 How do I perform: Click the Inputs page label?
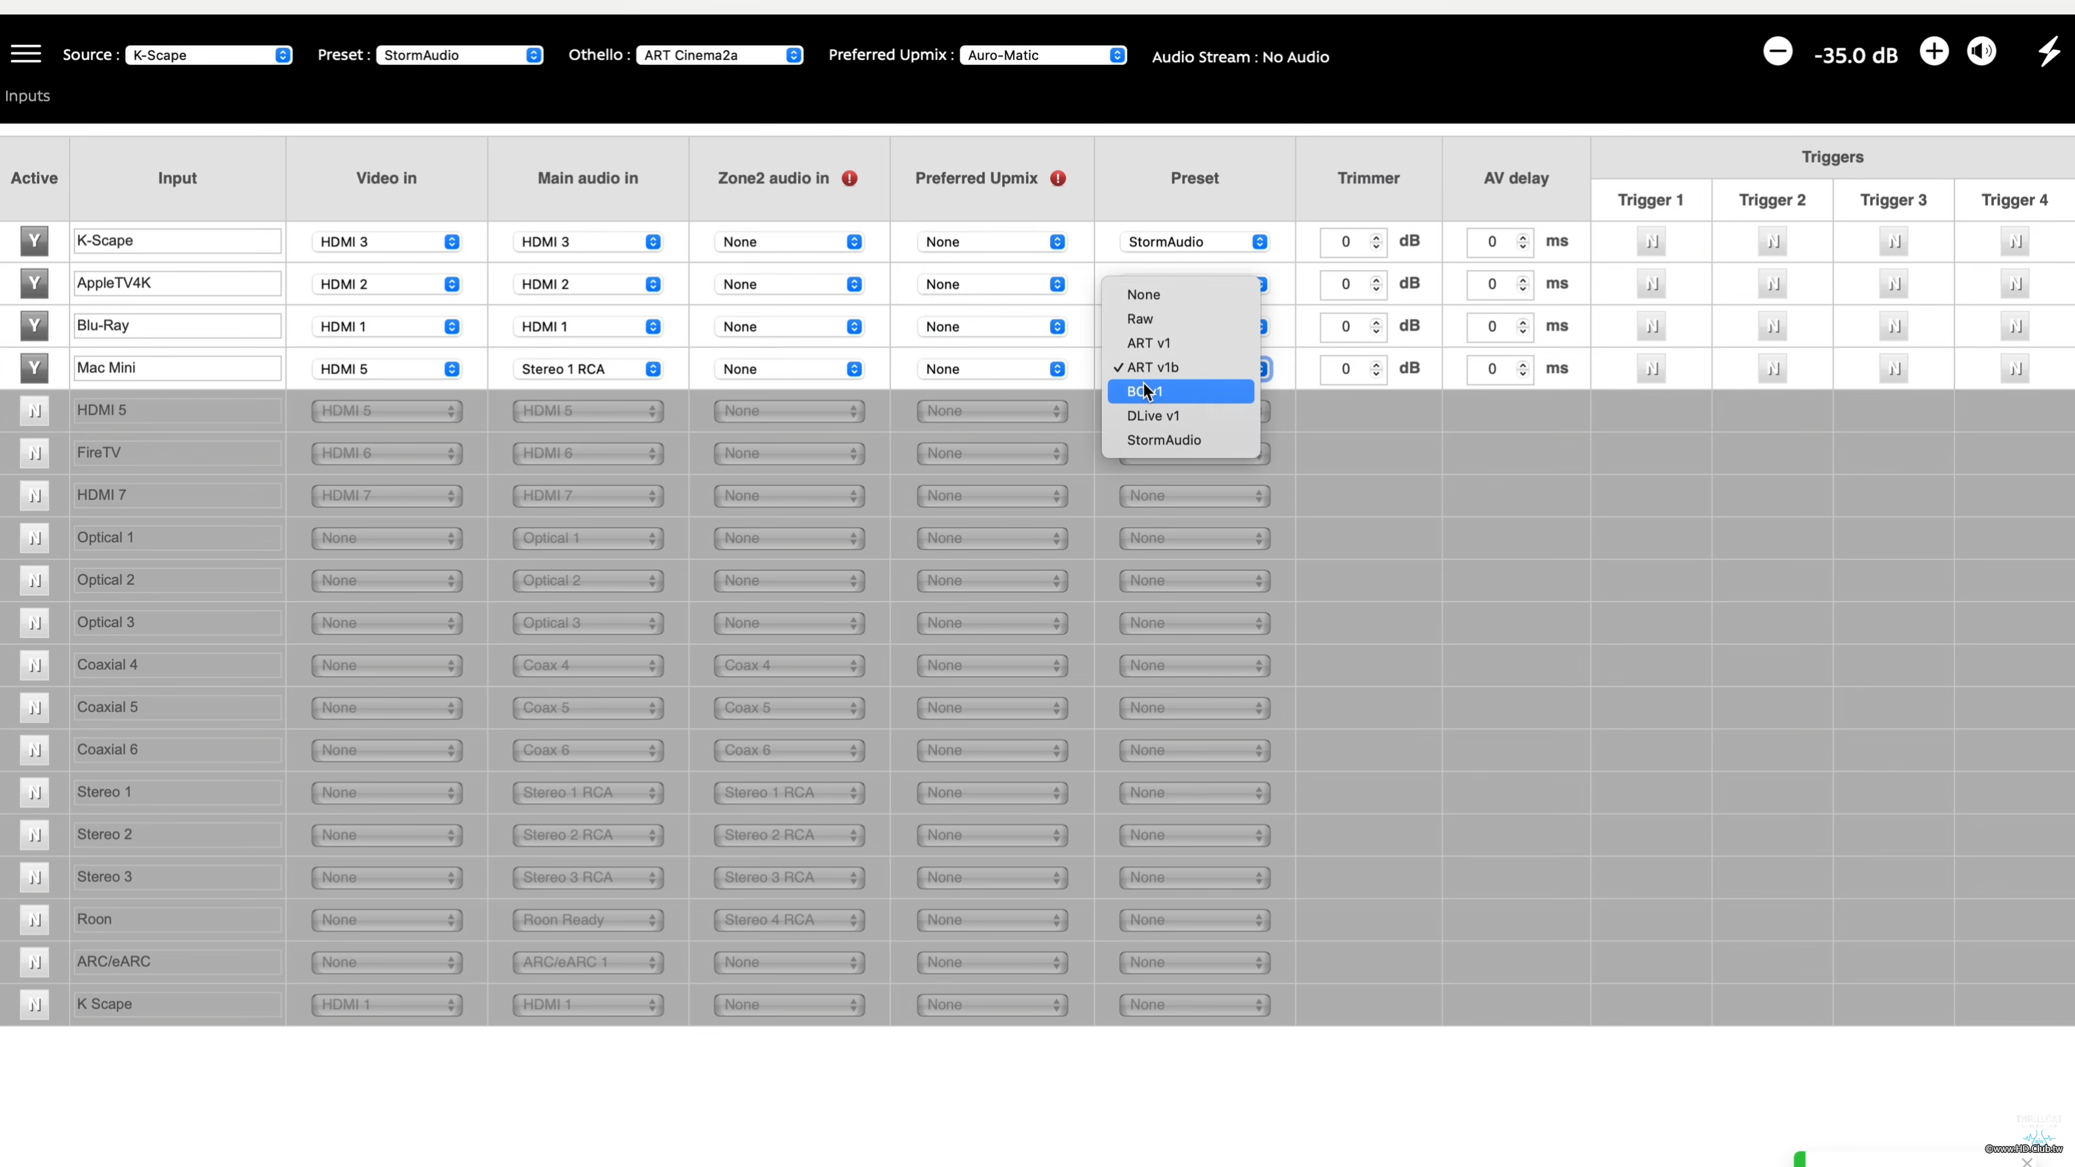click(x=28, y=96)
